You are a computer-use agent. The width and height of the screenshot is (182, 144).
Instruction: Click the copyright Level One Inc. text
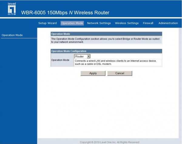[110, 142]
